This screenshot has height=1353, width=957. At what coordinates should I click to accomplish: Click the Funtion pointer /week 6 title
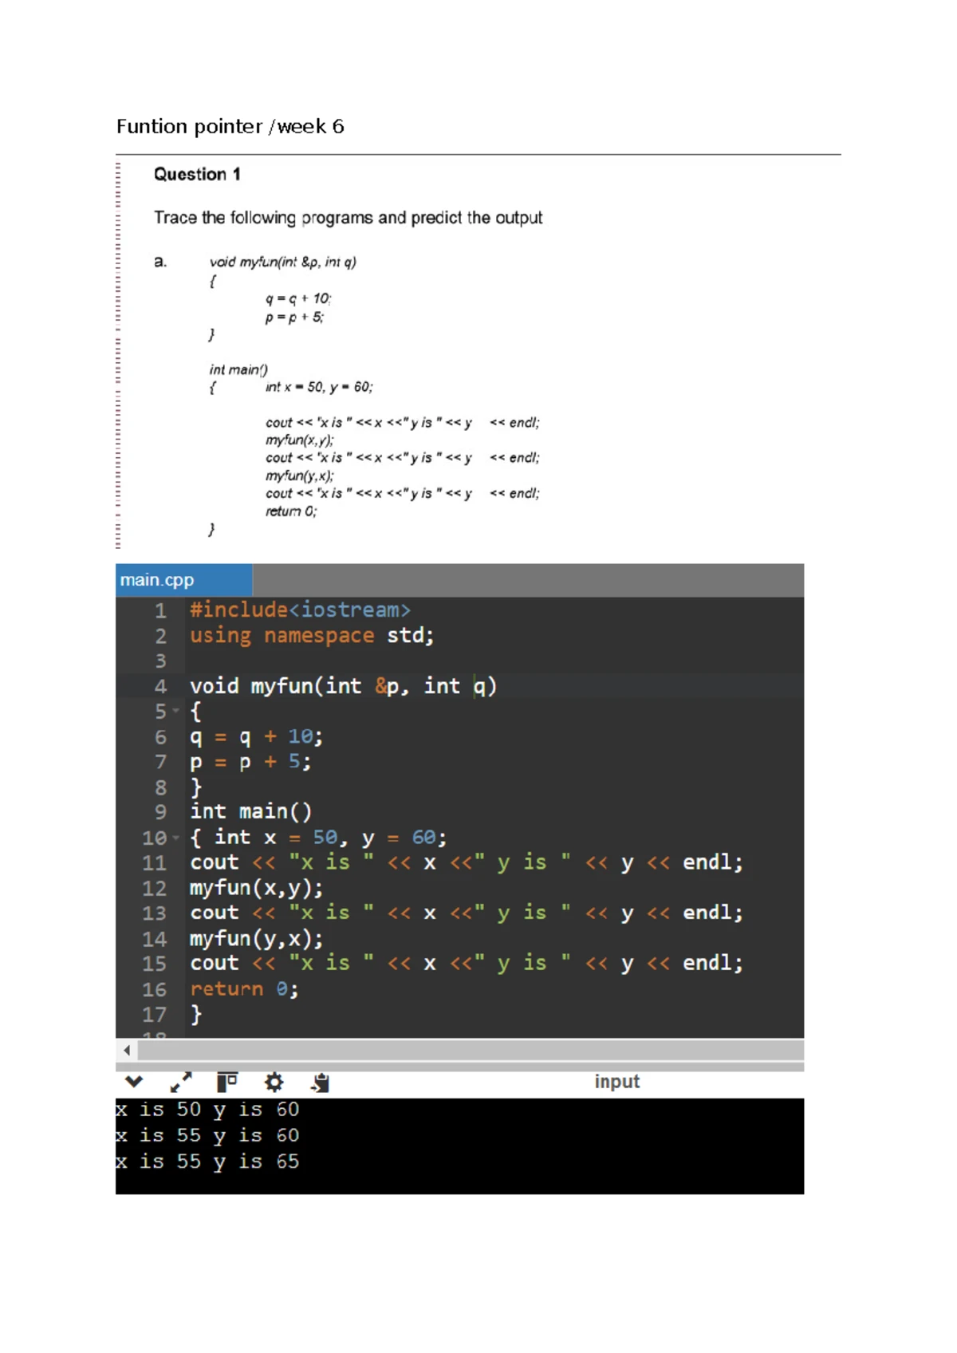(230, 126)
